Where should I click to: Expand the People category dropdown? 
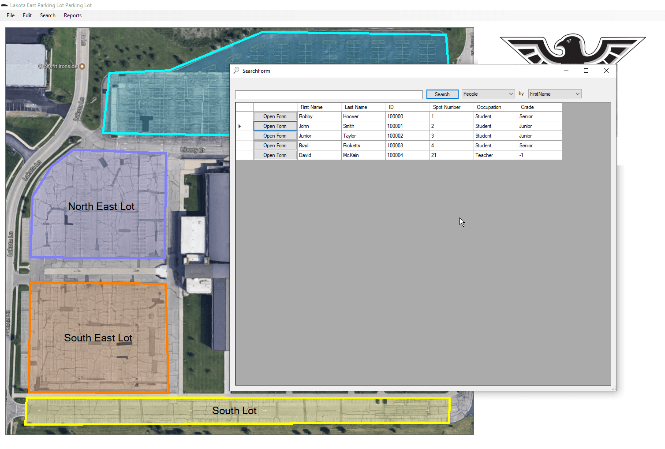pyautogui.click(x=488, y=94)
